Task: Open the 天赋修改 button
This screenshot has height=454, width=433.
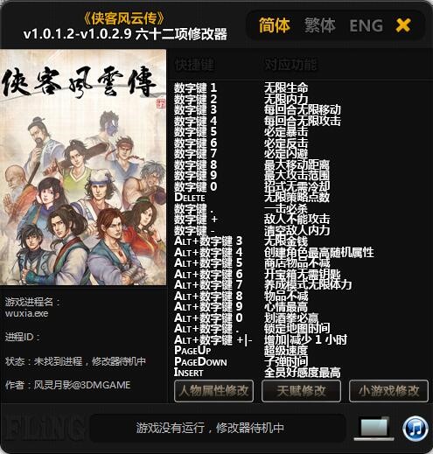Action: point(301,391)
